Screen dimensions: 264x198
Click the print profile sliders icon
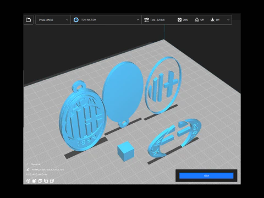point(146,20)
